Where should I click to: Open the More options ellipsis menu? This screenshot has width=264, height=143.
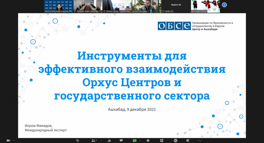point(200,140)
